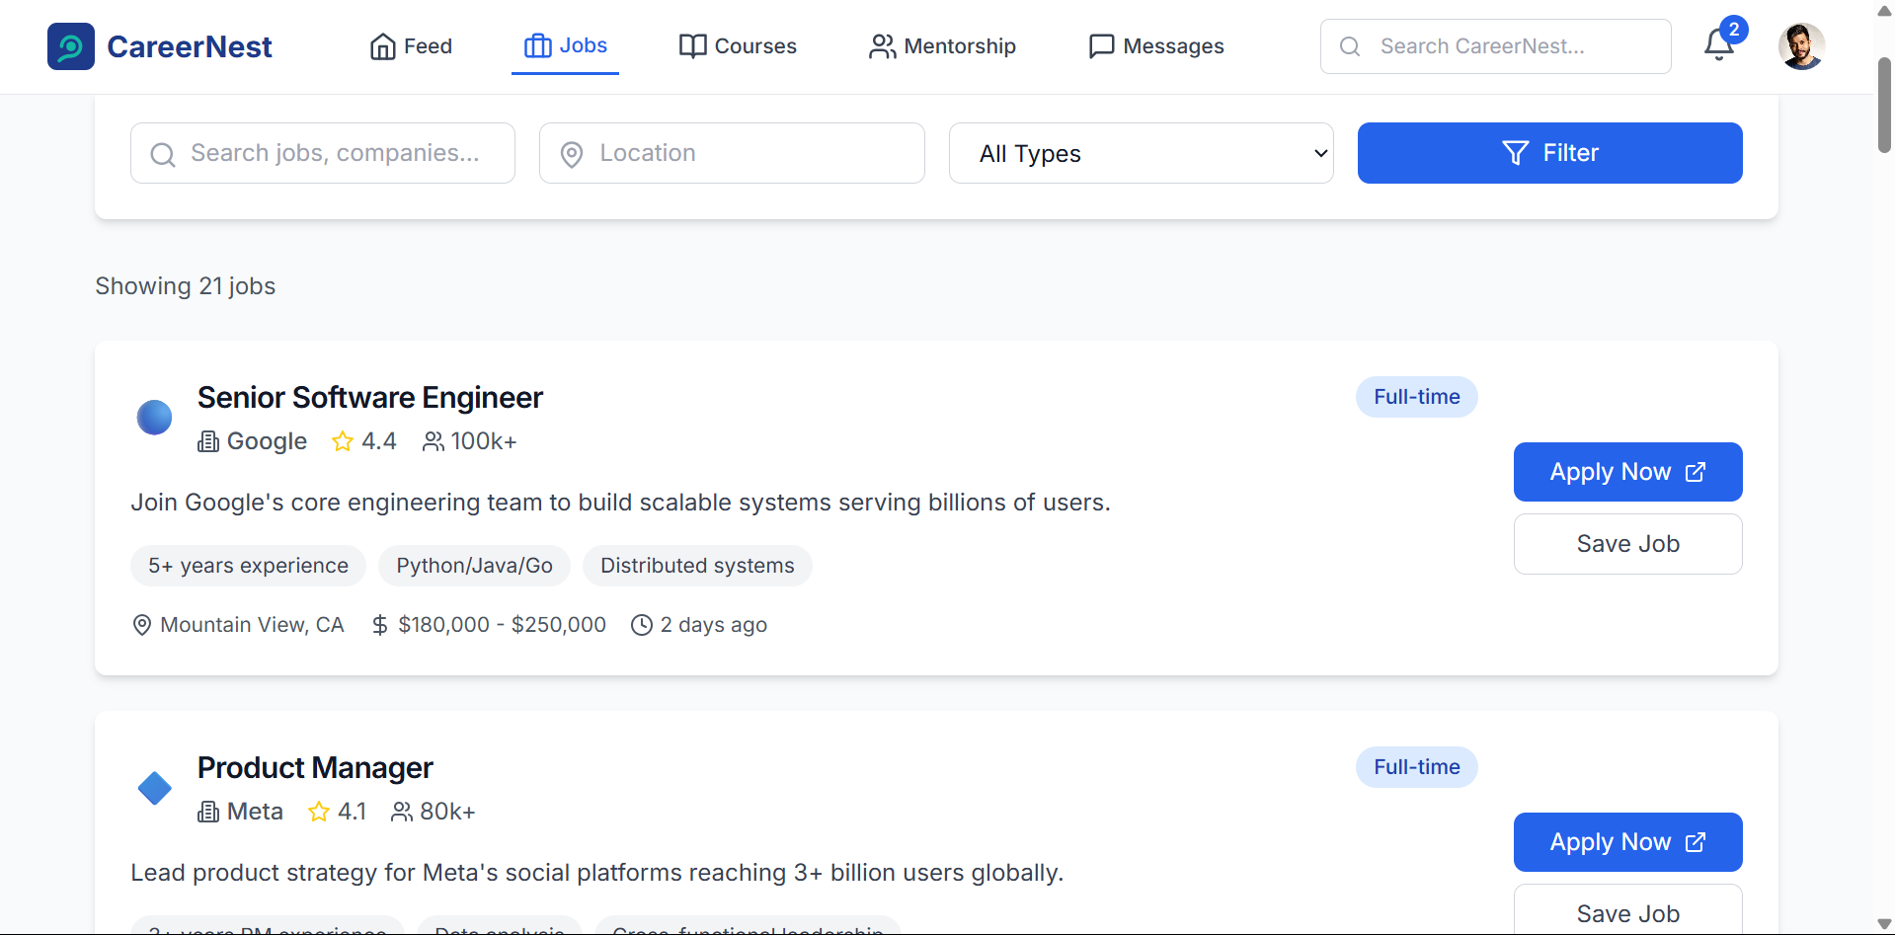Click the Mountain View, CA location text
Screen dimensions: 1895x935
pos(252,625)
